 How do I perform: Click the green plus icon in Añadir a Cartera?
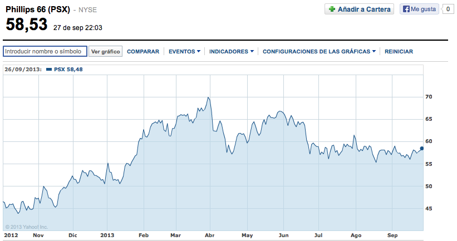coord(332,9)
